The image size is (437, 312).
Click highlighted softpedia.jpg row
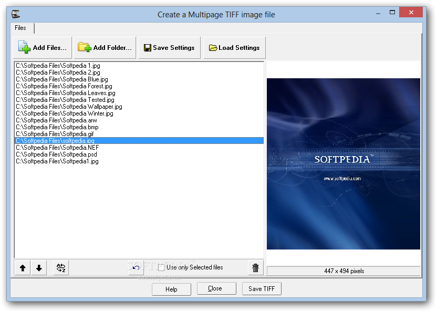pyautogui.click(x=139, y=141)
